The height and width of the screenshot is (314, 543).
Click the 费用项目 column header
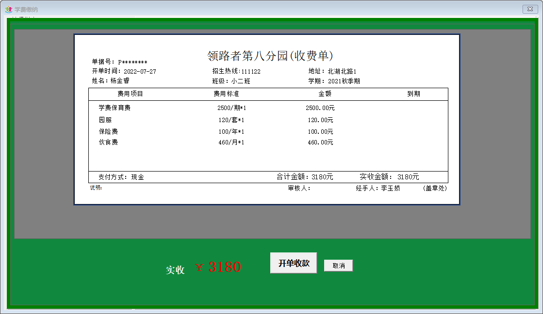coord(130,94)
